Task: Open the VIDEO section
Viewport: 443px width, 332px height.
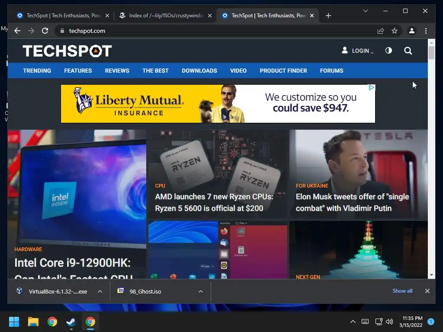Action: 238,70
